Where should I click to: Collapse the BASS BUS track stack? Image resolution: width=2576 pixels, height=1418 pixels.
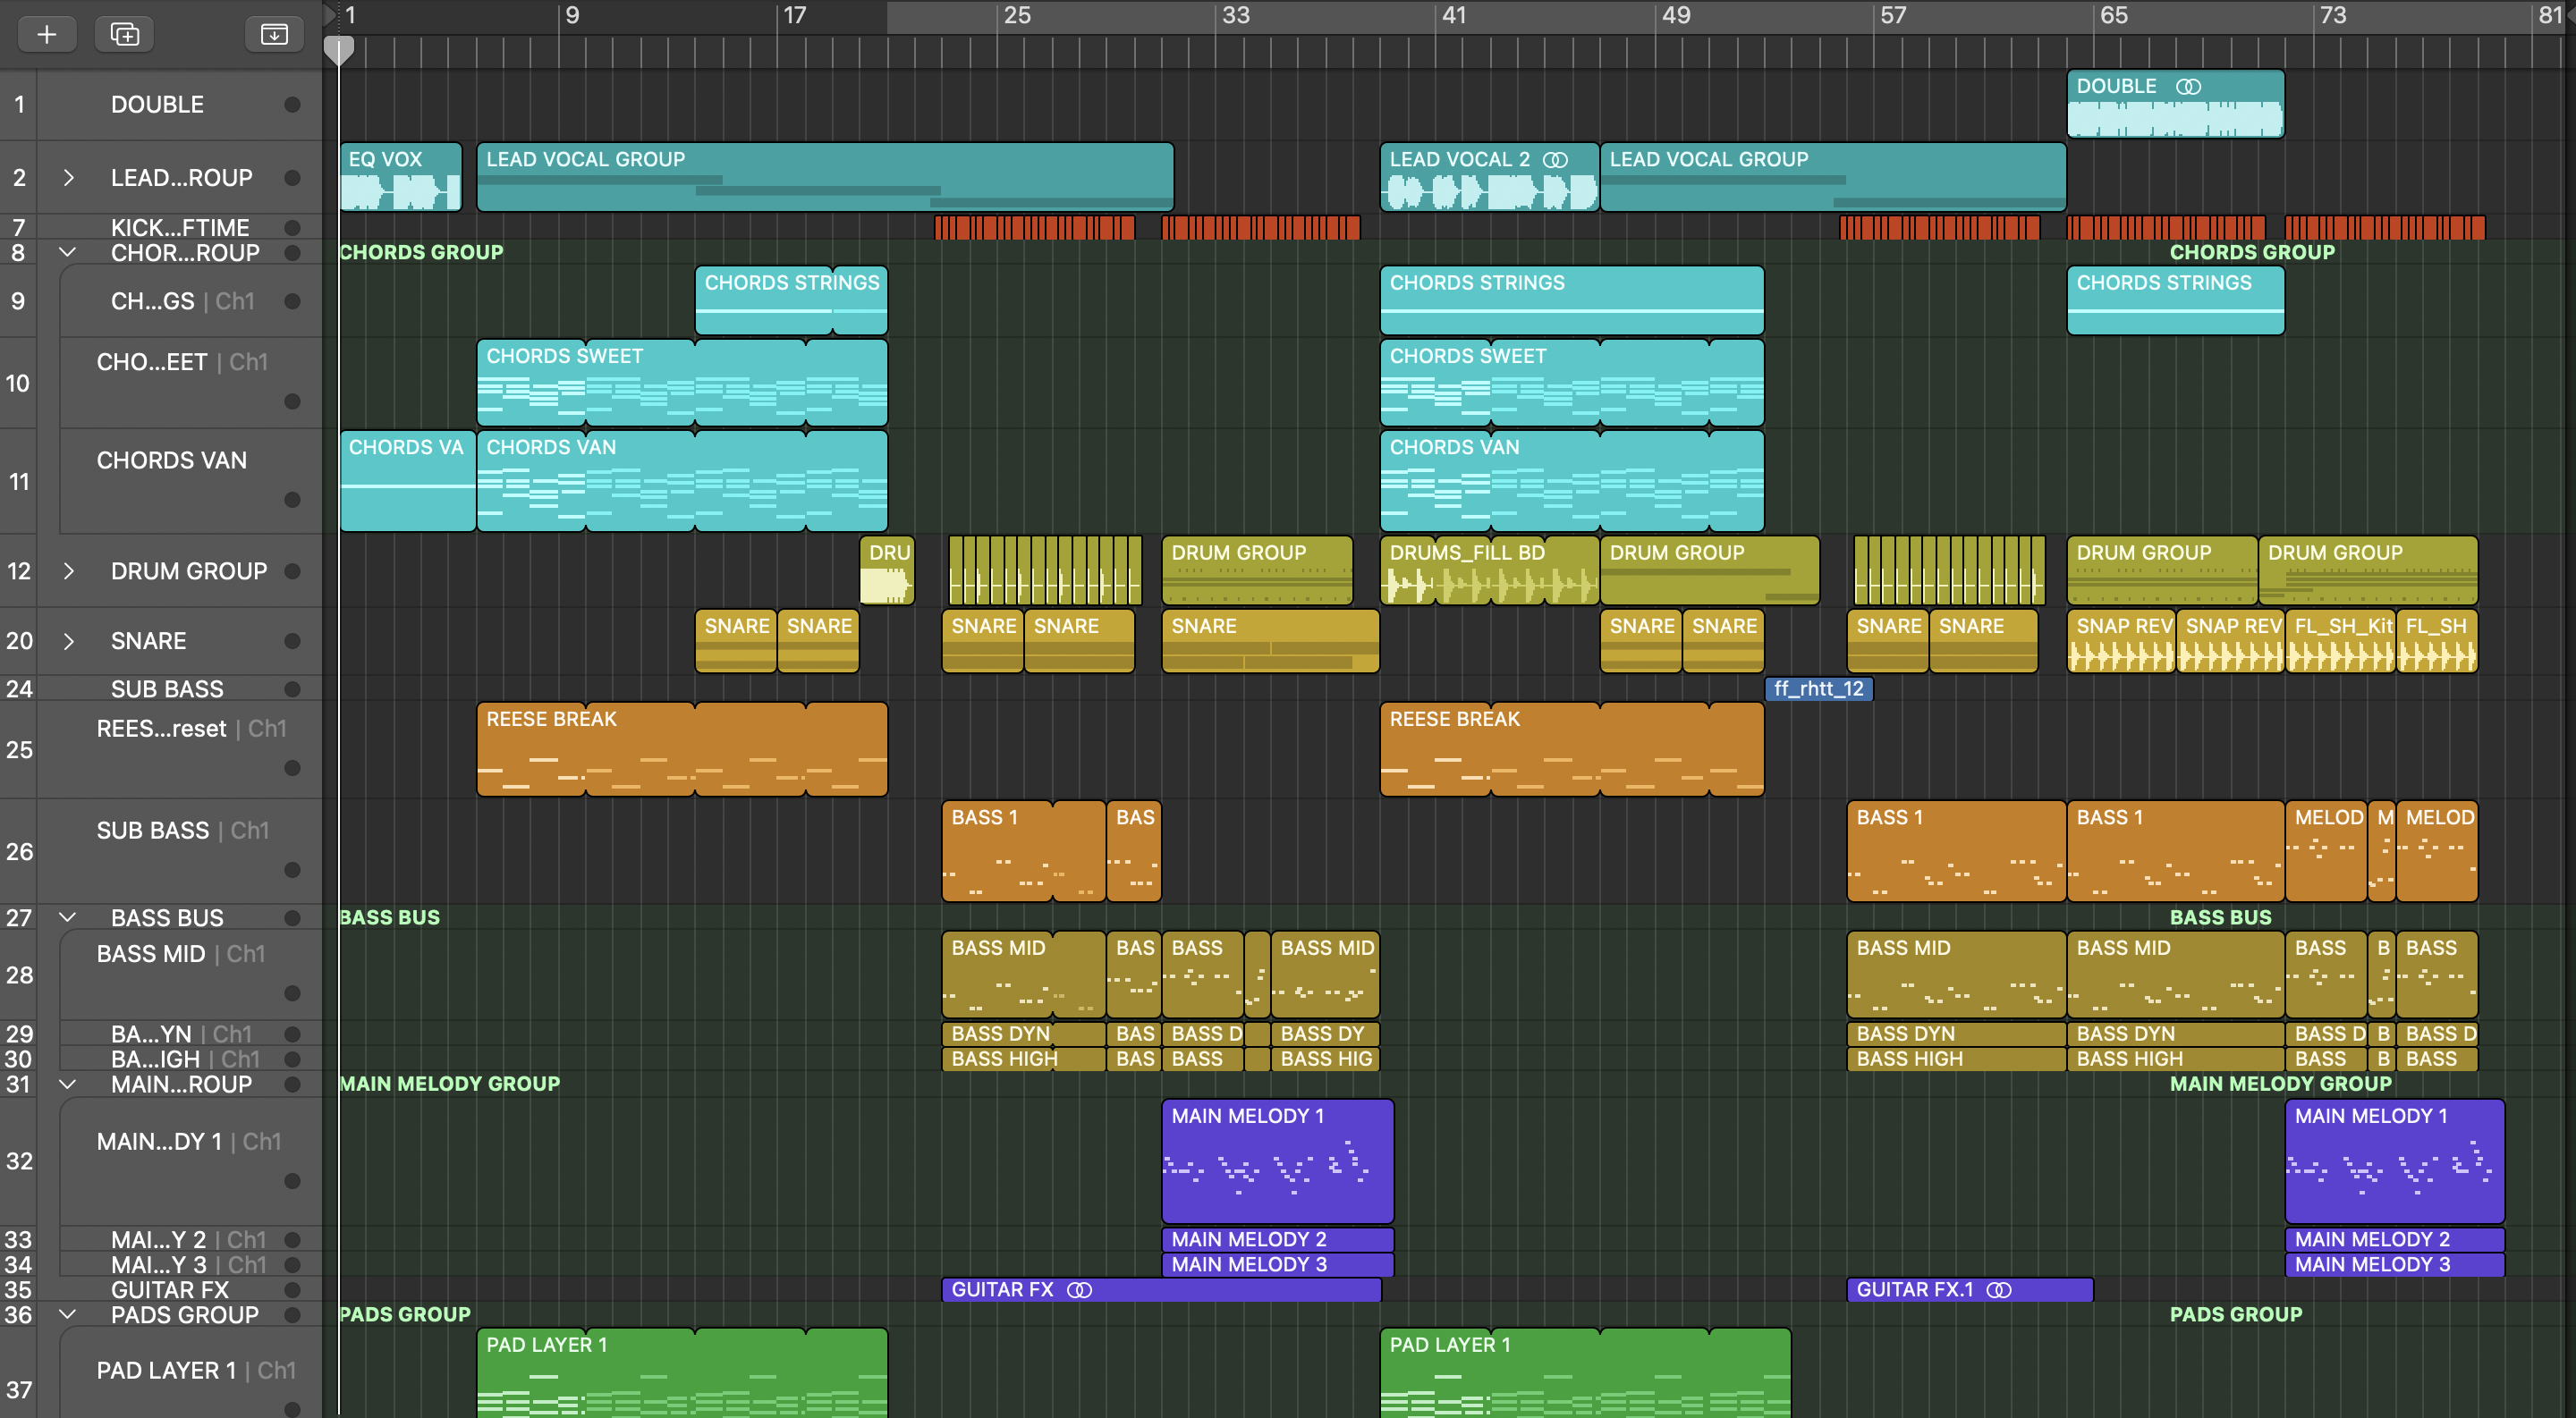pyautogui.click(x=68, y=918)
